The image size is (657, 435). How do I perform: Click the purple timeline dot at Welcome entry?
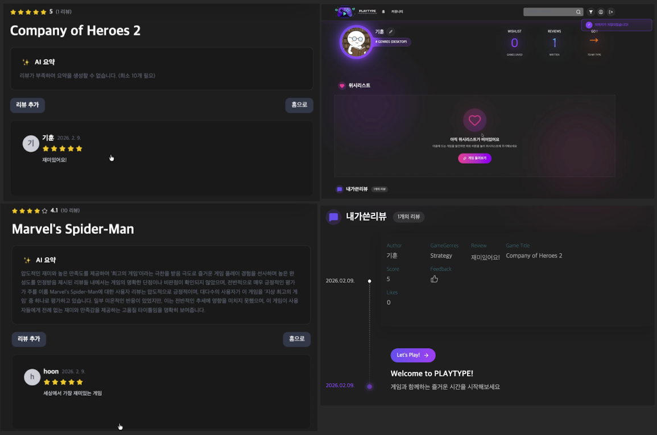(x=370, y=387)
